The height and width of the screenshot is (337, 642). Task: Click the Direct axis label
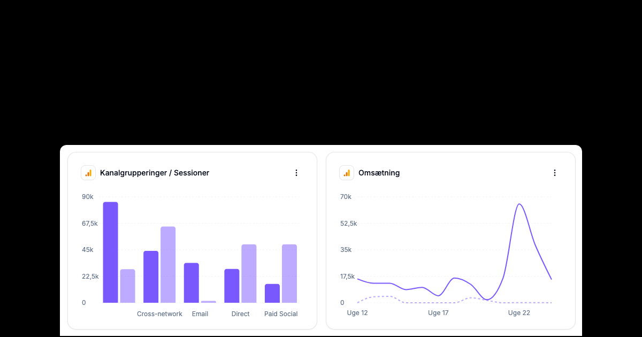pyautogui.click(x=240, y=314)
